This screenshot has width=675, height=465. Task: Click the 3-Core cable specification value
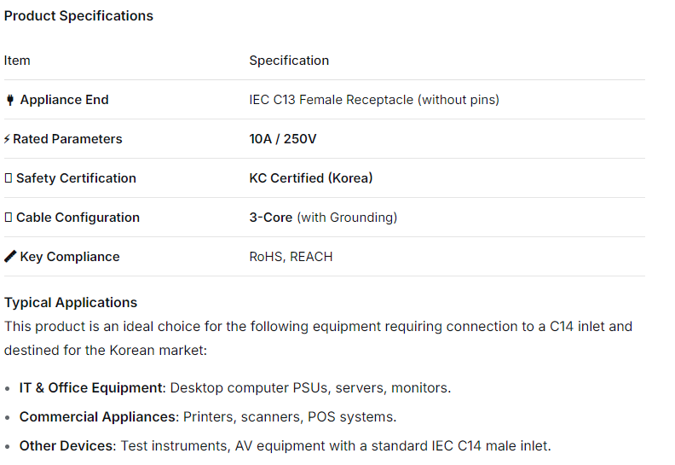click(x=271, y=218)
